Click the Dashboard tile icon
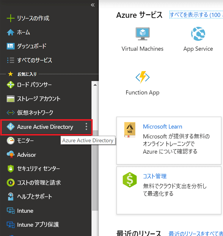The image size is (223, 236). 11,46
